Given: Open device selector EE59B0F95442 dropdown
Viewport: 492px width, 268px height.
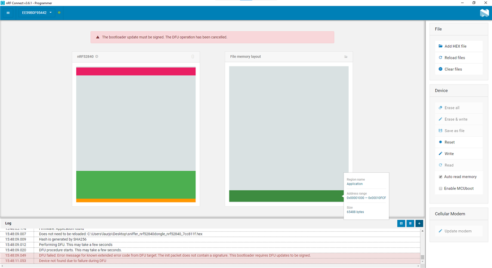Looking at the screenshot, I should (36, 13).
